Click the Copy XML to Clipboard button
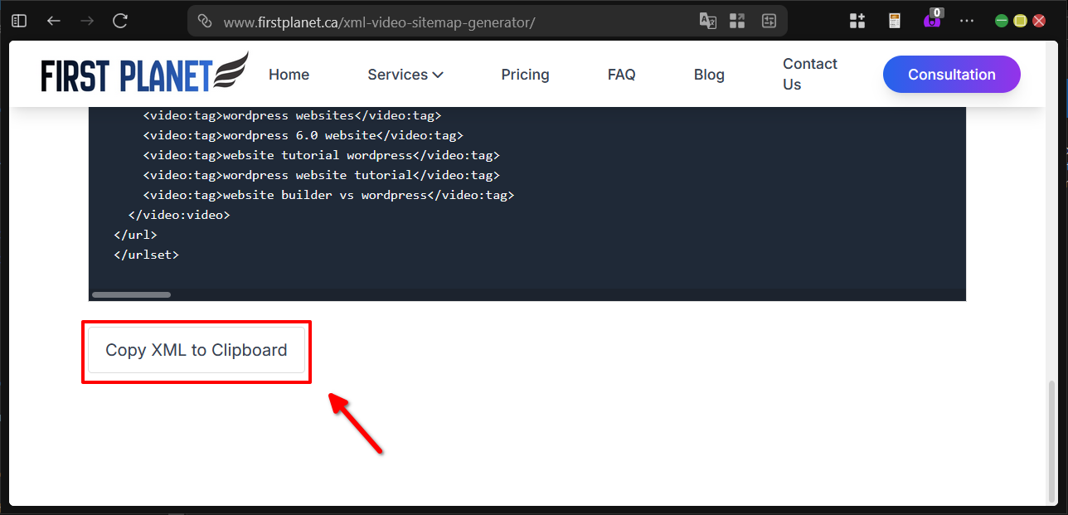The image size is (1068, 515). pos(196,350)
